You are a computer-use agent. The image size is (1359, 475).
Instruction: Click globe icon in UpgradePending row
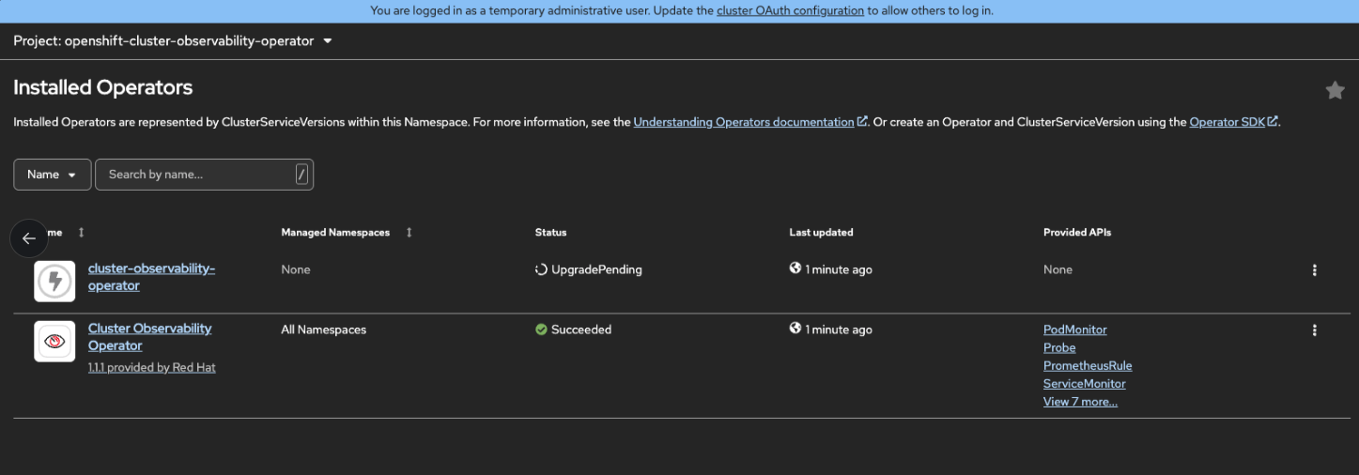795,268
